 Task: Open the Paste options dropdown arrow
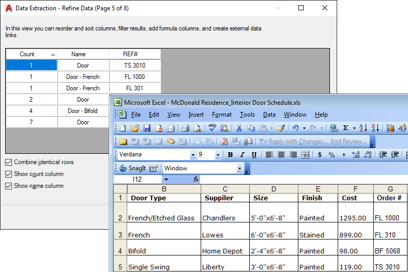(271, 128)
